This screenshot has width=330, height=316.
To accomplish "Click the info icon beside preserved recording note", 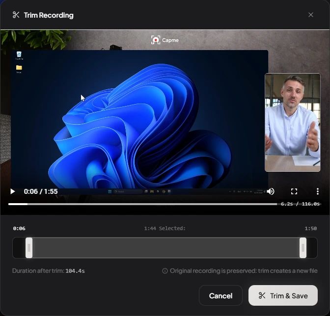I will pos(165,271).
